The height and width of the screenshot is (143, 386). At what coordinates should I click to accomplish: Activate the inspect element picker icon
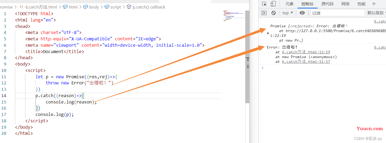tap(264, 4)
